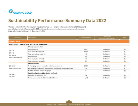The height and width of the screenshot is (106, 138).
Task: Click the GRI 2-7 disclosure code
Action: [11, 51]
